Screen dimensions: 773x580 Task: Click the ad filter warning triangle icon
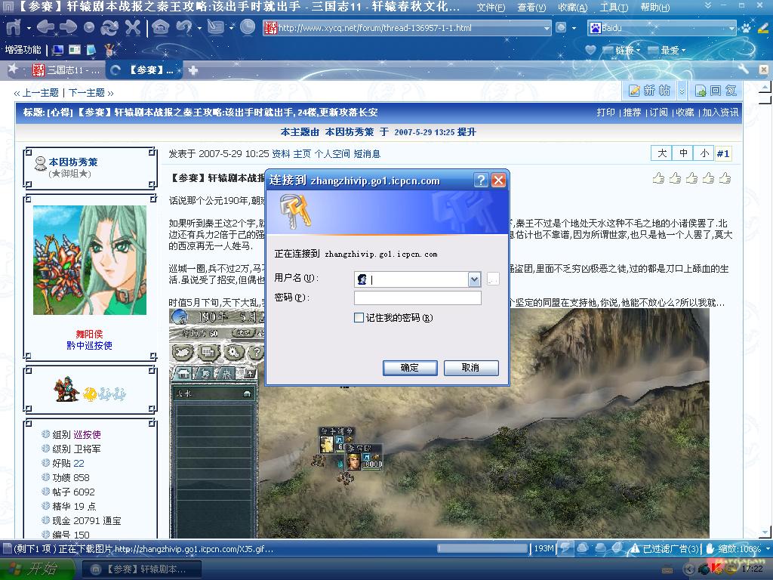click(635, 548)
